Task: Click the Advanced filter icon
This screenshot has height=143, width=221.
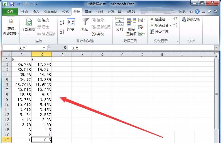Action: tap(94, 34)
